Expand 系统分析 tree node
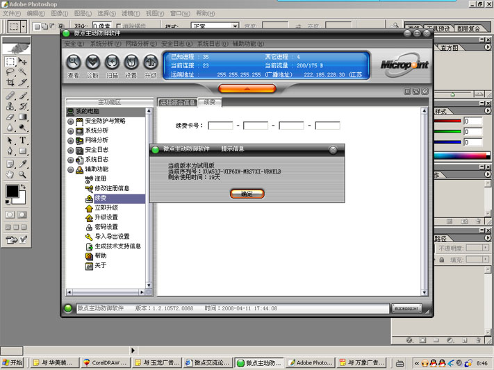 71,131
